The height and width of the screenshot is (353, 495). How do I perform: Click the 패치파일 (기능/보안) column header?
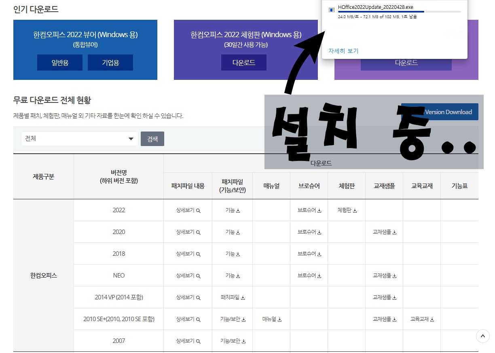[233, 186]
